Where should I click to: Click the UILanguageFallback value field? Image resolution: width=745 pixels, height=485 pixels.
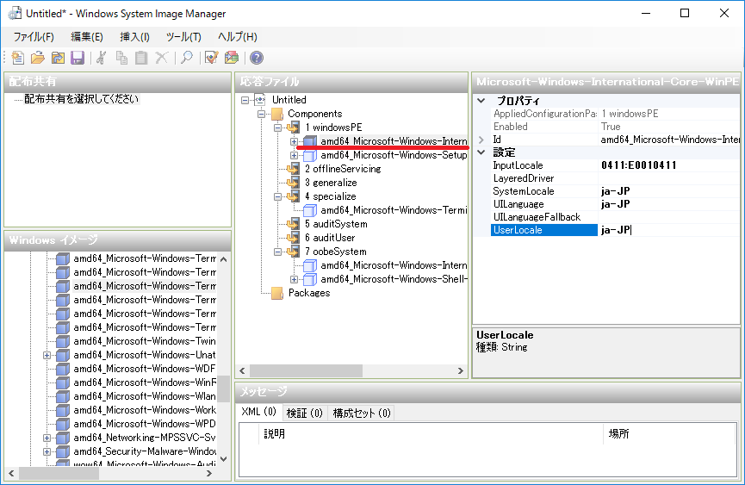click(669, 216)
